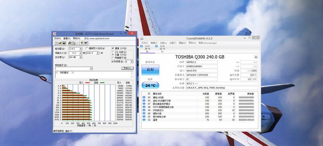Open ATTO View menu
323x146 pixels.
(67, 38)
